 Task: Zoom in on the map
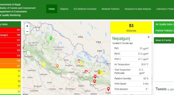click(x=27, y=26)
